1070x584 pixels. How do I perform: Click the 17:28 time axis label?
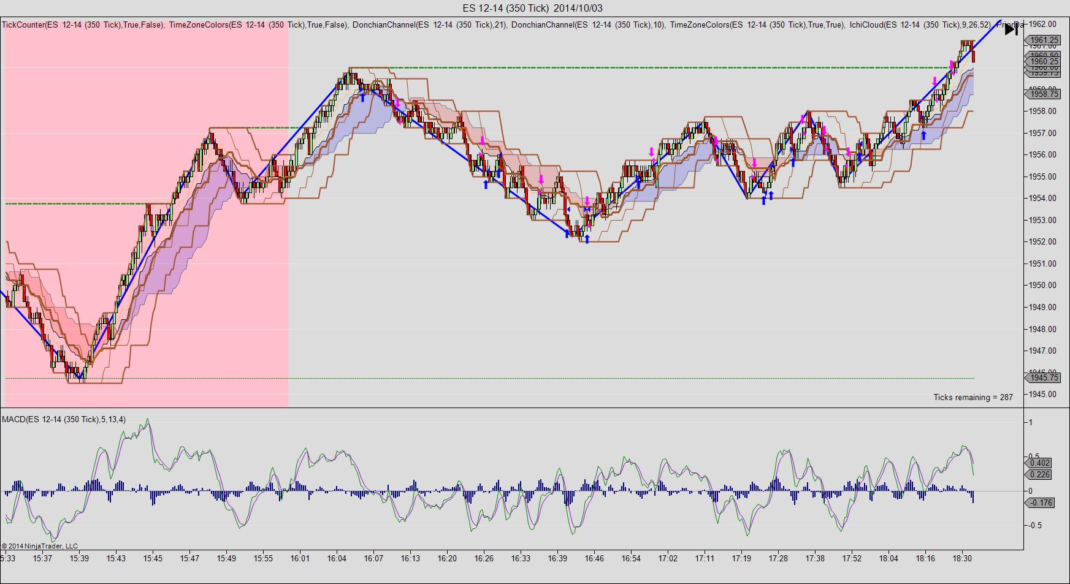click(x=779, y=558)
